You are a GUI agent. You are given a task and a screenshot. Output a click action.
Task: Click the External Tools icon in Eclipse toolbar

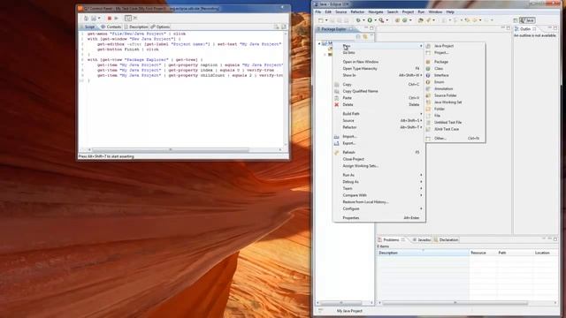tap(381, 20)
